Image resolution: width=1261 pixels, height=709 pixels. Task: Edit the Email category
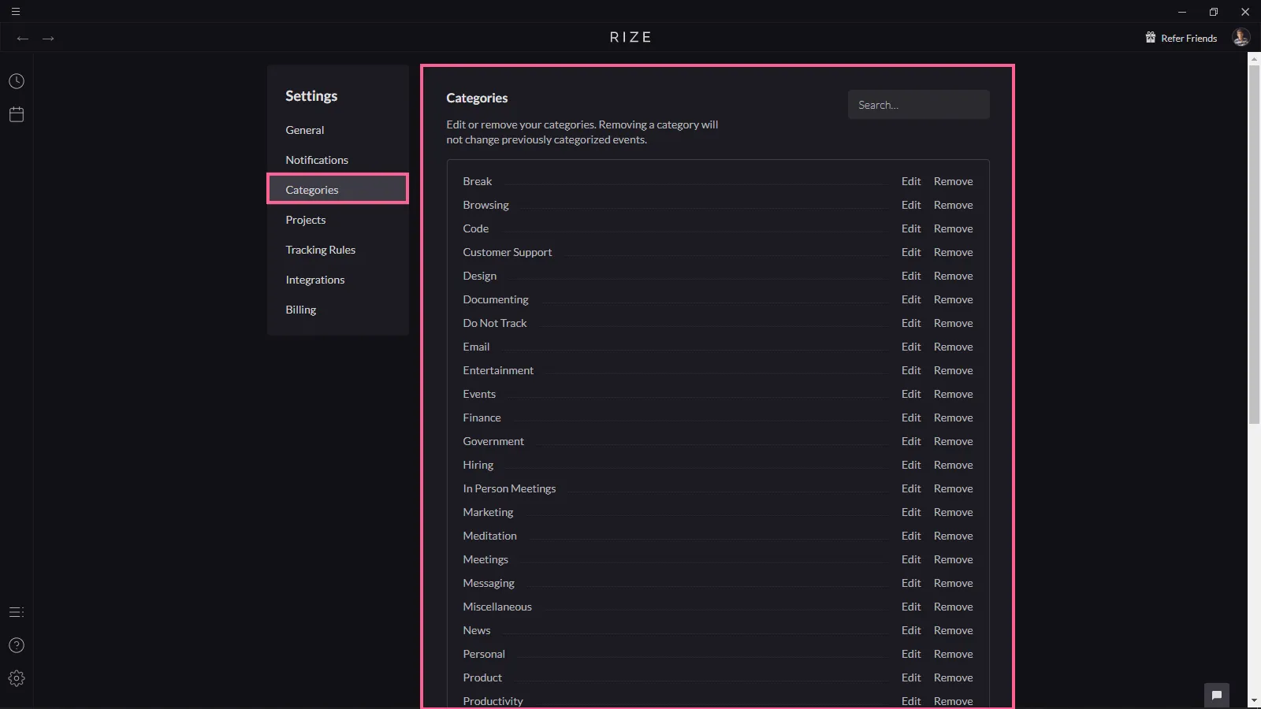(911, 347)
